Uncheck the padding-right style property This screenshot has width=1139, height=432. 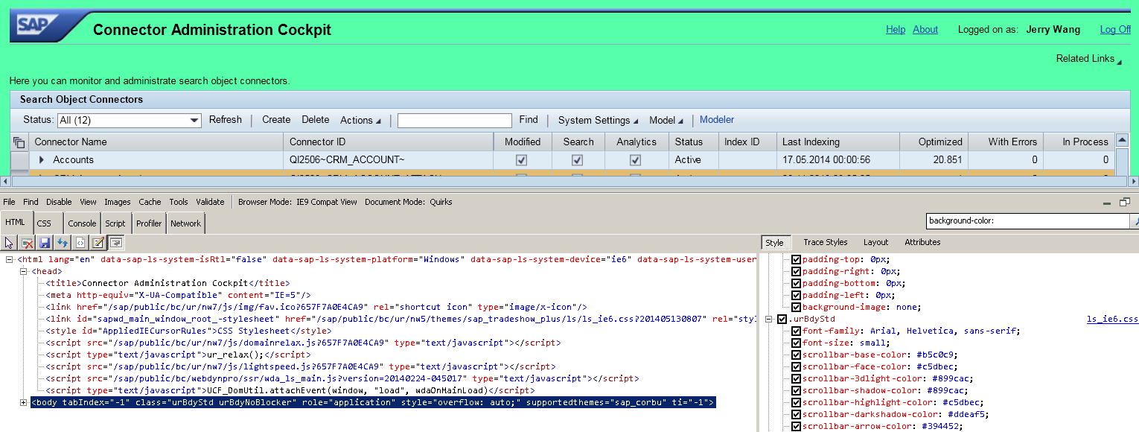(796, 271)
